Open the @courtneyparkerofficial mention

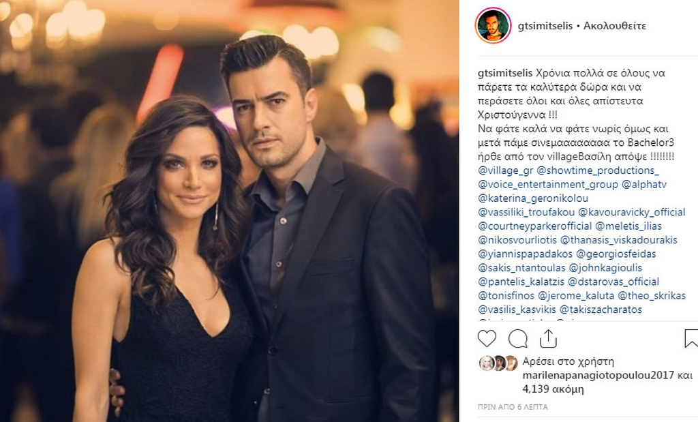pos(535,226)
